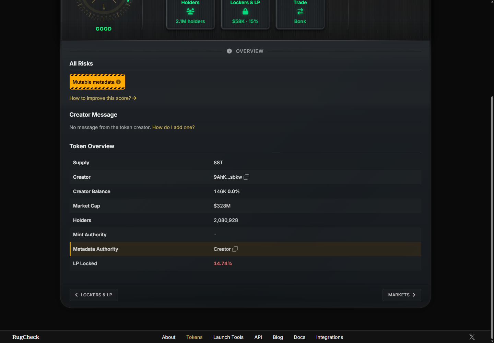The image size is (494, 343).
Task: Click the All Risks heading
Action: coord(81,63)
